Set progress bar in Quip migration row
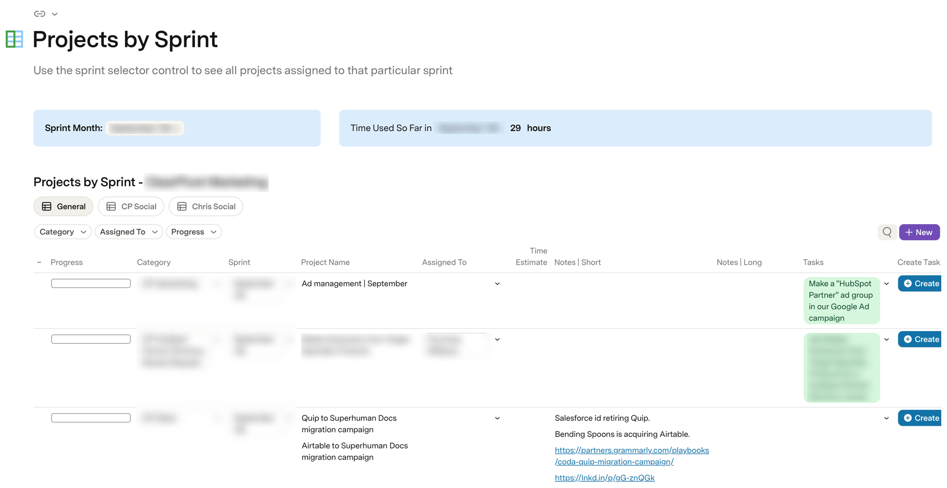The image size is (947, 488). [91, 418]
